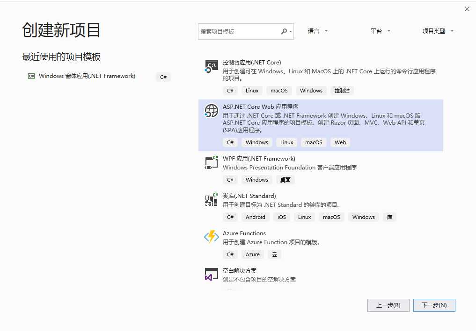Click the WPF 应用(.NET Framework) template icon
476x331 pixels.
point(211,162)
